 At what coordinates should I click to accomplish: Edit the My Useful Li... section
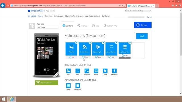pyautogui.click(x=125, y=56)
